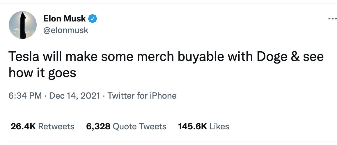Open the Twitter for iPhone source link

[x=142, y=96]
